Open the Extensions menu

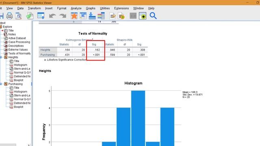click(121, 8)
